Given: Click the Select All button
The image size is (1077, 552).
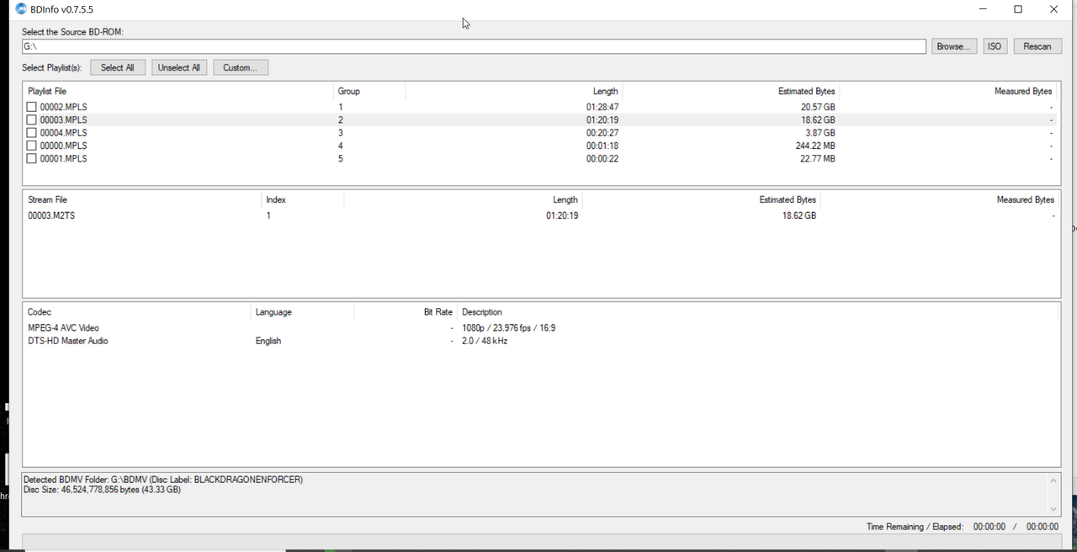Looking at the screenshot, I should pos(118,67).
